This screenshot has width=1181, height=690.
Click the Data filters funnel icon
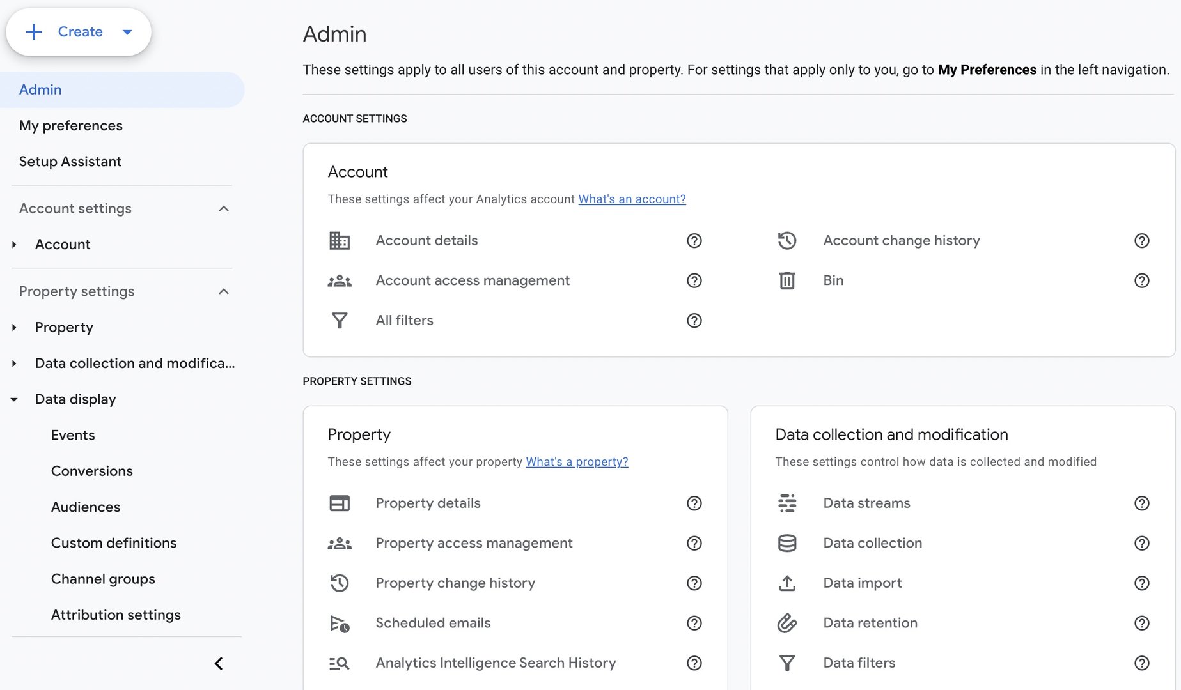(x=787, y=663)
